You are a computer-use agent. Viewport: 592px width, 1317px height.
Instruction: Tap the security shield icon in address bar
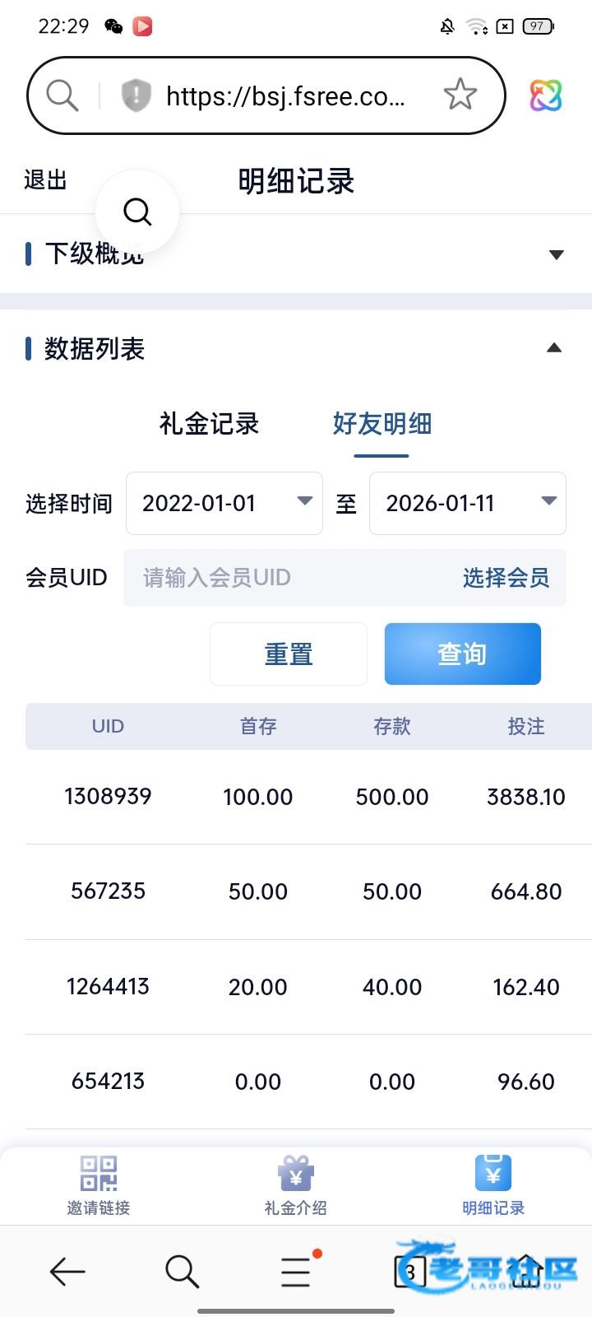136,95
